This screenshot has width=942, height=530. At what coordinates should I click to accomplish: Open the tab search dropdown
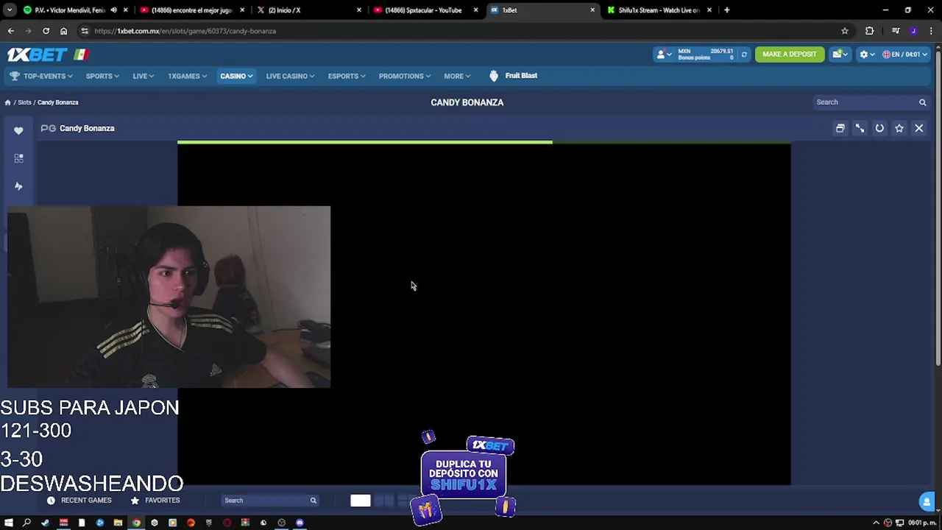click(10, 10)
